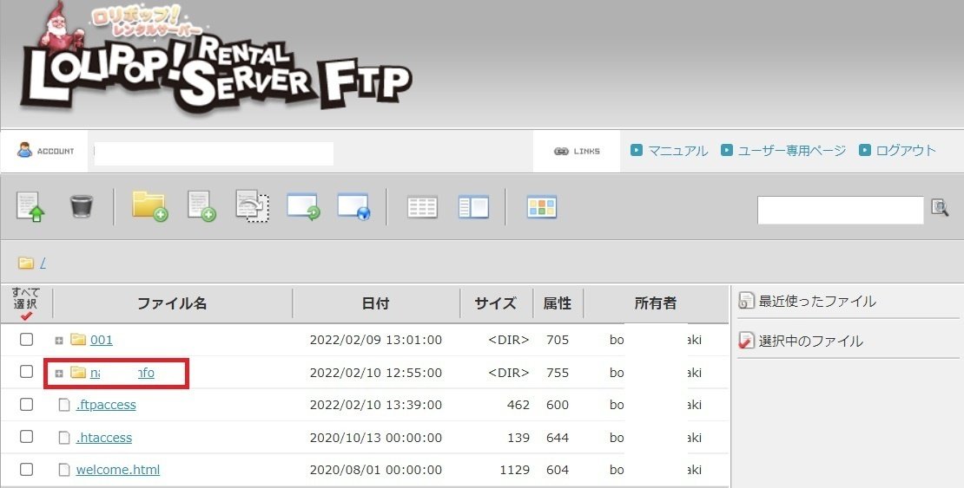Click the file icon next to welcome.html
Screen dimensions: 964x488
click(x=64, y=470)
